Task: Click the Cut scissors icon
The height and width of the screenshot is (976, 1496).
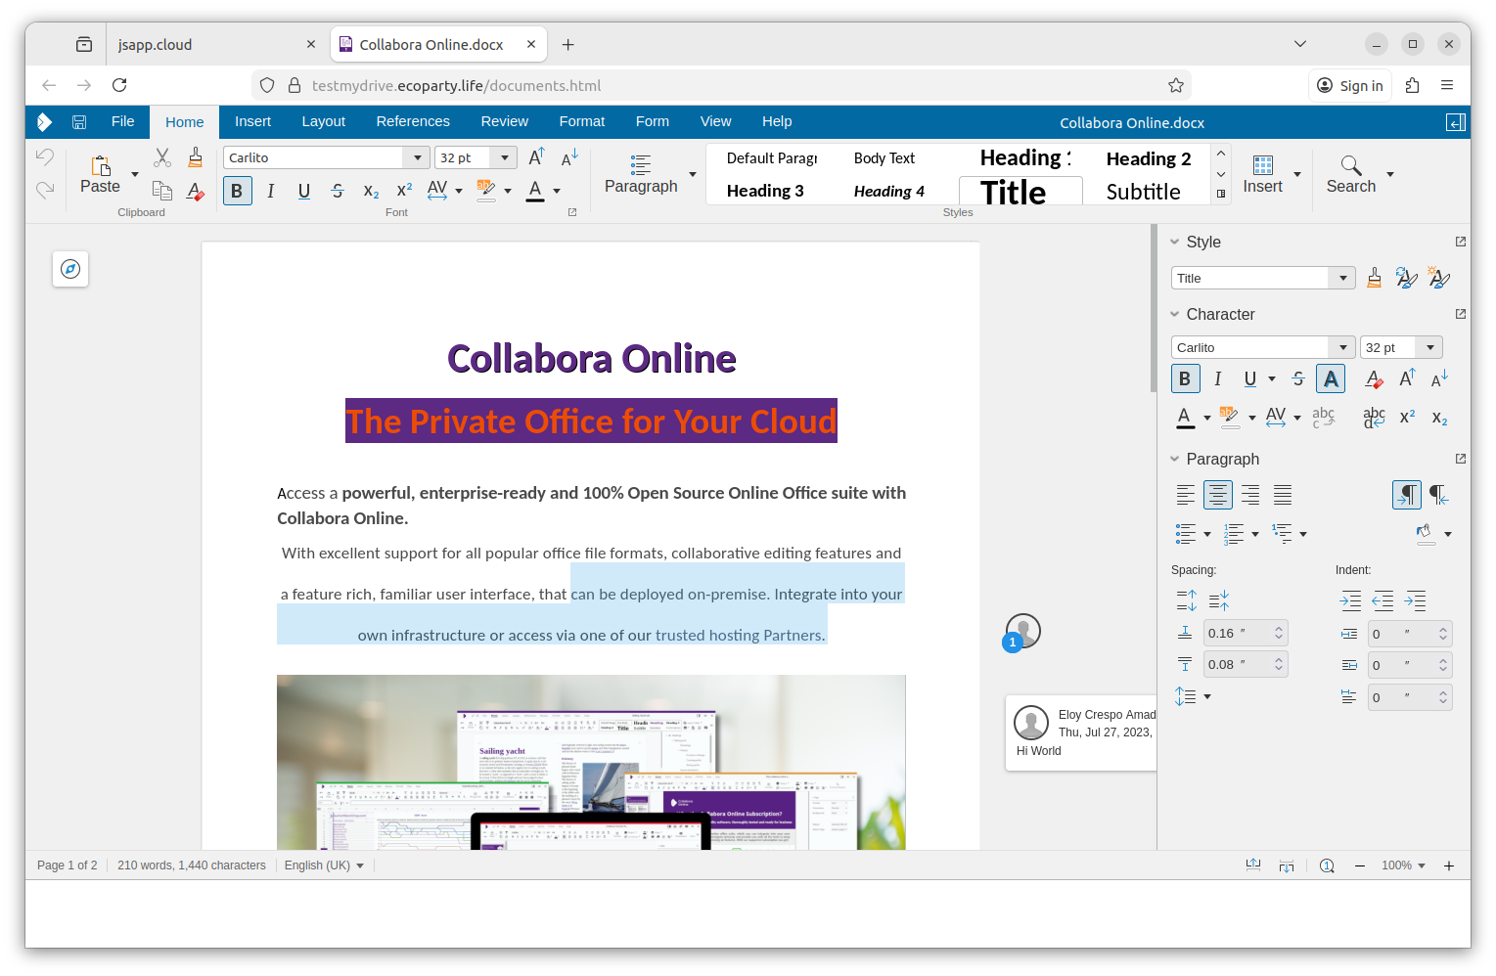Action: coord(162,157)
